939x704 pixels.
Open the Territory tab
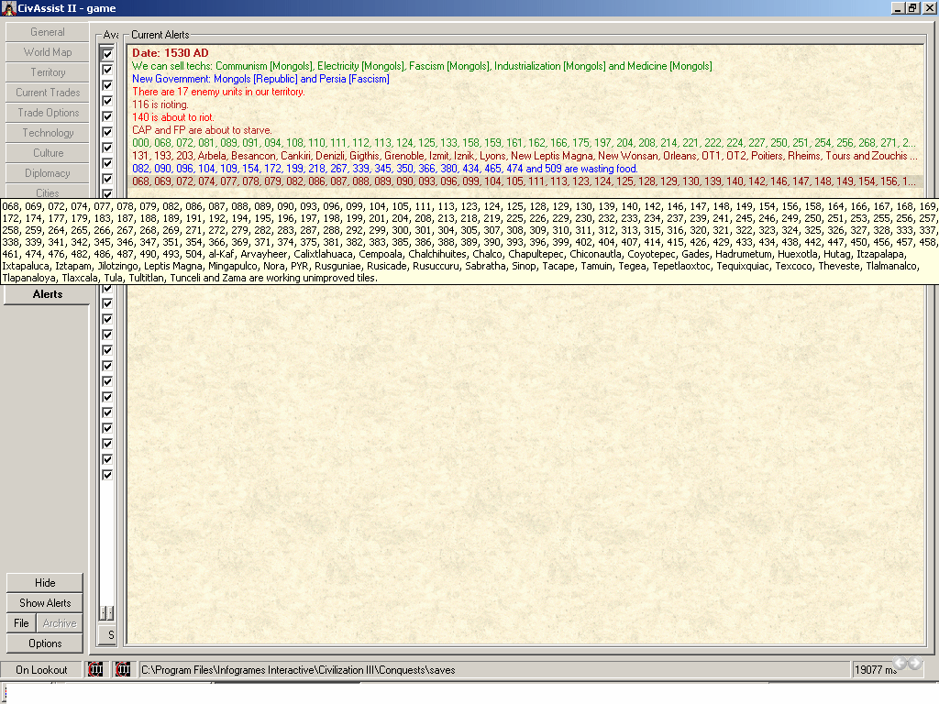48,72
